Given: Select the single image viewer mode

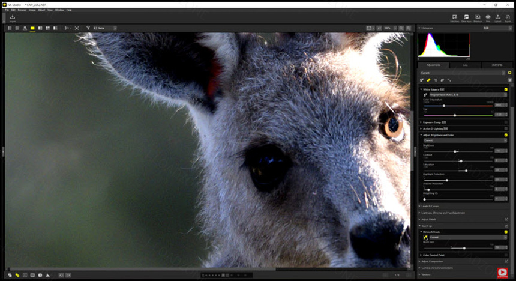Looking at the screenshot, I should pos(32,28).
